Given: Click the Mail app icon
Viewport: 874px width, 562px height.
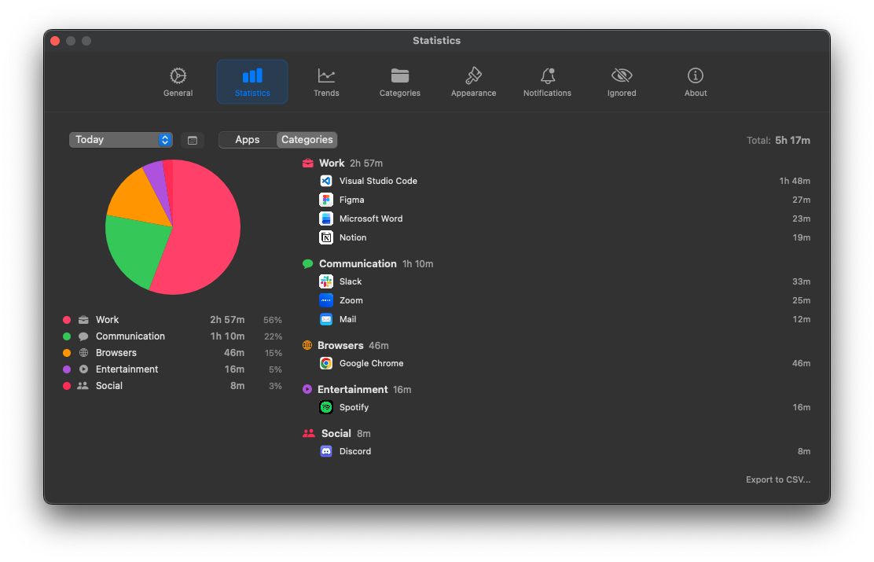Looking at the screenshot, I should coord(326,319).
